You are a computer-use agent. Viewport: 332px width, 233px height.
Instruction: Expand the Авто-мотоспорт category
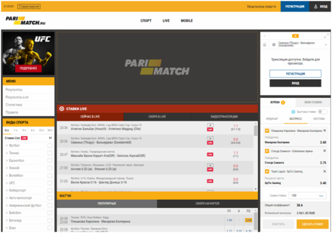pyautogui.click(x=7, y=198)
